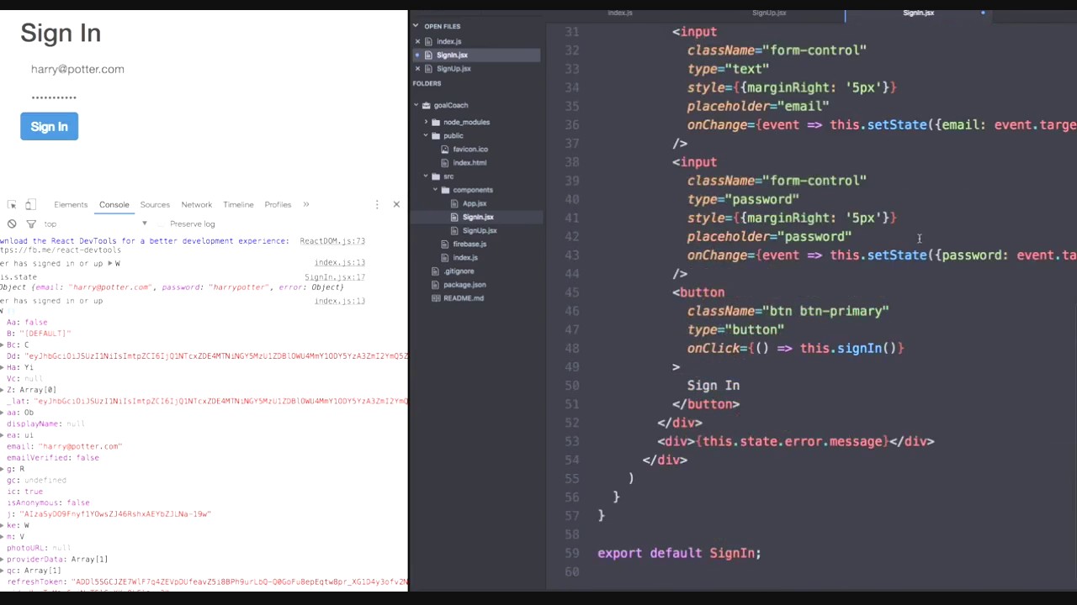The image size is (1077, 605).
Task: Toggle the device toolbar icon in DevTools
Action: tap(29, 204)
